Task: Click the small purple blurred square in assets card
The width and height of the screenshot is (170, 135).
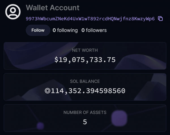Action: [x=40, y=126]
